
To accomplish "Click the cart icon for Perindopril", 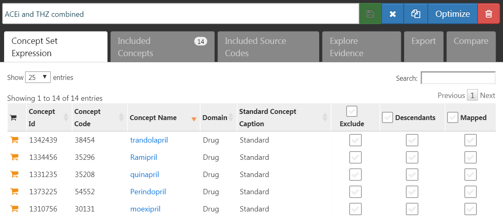I will (x=14, y=192).
